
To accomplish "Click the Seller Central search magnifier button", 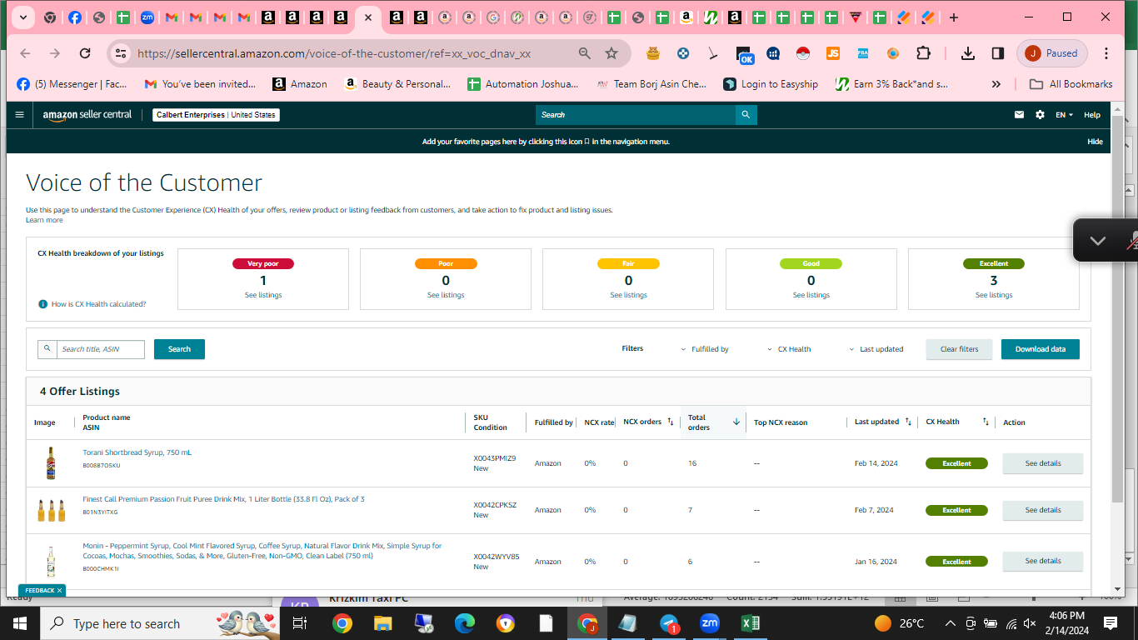I will pos(746,115).
